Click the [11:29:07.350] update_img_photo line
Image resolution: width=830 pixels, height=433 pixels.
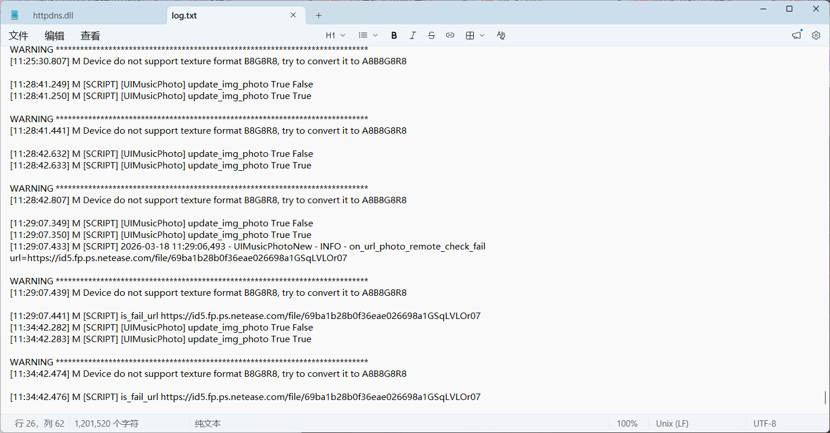click(161, 235)
